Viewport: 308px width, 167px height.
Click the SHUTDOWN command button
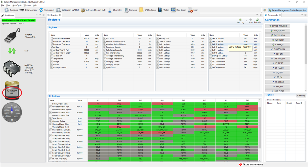(x=278, y=49)
